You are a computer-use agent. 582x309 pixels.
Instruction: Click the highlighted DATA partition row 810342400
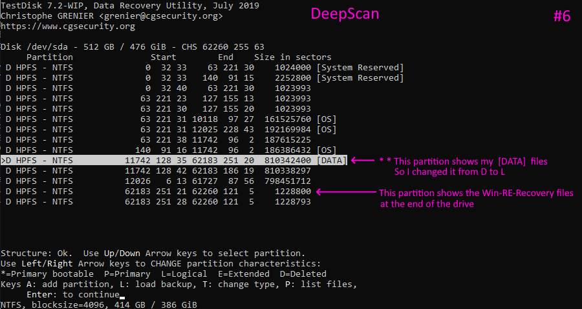tap(174, 160)
